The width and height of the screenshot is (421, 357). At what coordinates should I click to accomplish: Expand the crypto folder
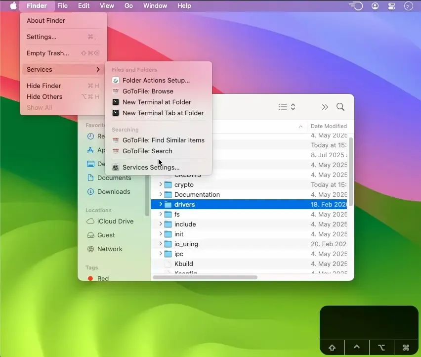pyautogui.click(x=161, y=184)
